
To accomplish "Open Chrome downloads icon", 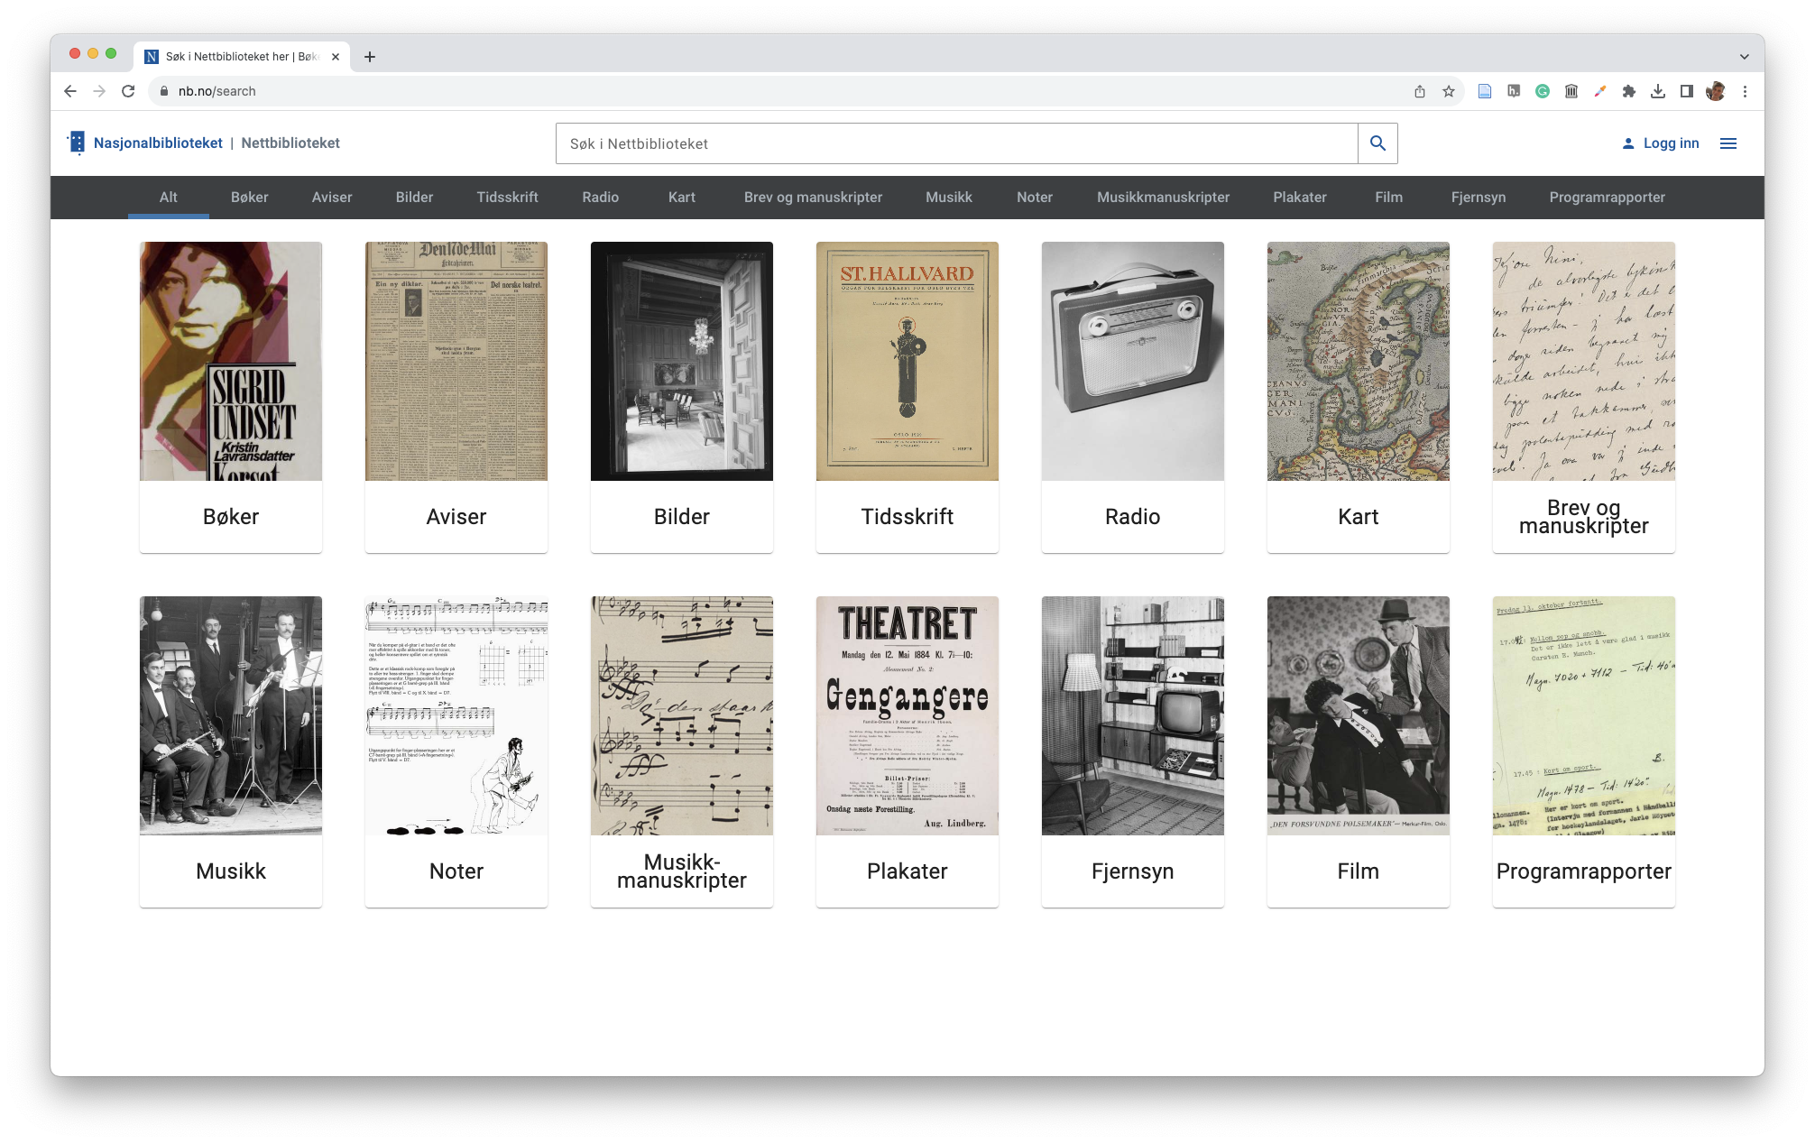I will coord(1657,91).
